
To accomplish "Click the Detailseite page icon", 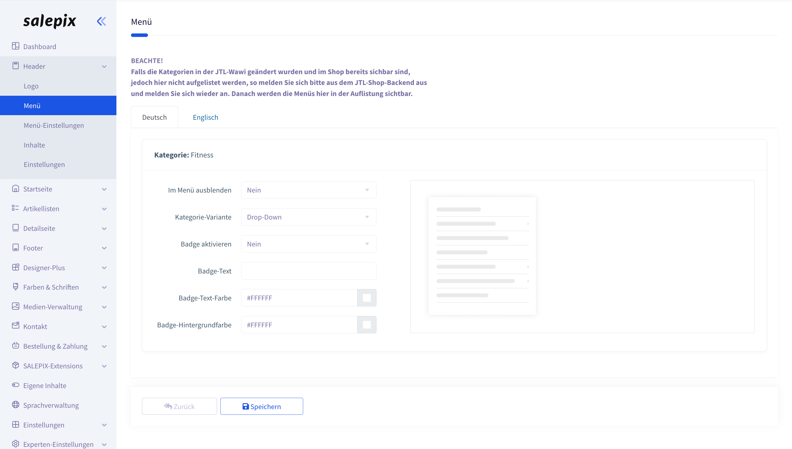I will [x=15, y=228].
